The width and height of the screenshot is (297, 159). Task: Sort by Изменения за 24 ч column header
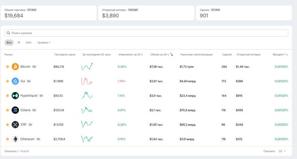tap(131, 54)
